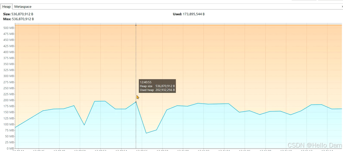Click the 100 MB axis label
This screenshot has height=151, width=343.
coord(9,124)
